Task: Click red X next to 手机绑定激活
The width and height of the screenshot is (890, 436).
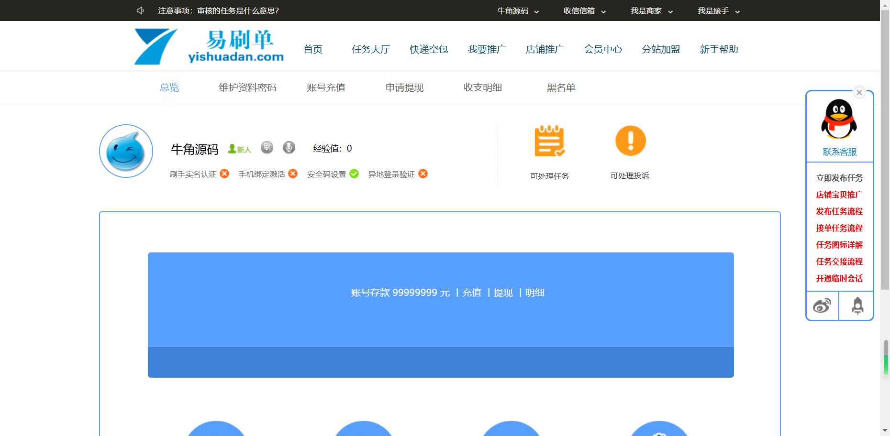Action: pos(293,174)
